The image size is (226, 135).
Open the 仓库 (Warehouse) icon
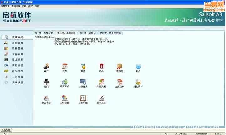[65, 66]
